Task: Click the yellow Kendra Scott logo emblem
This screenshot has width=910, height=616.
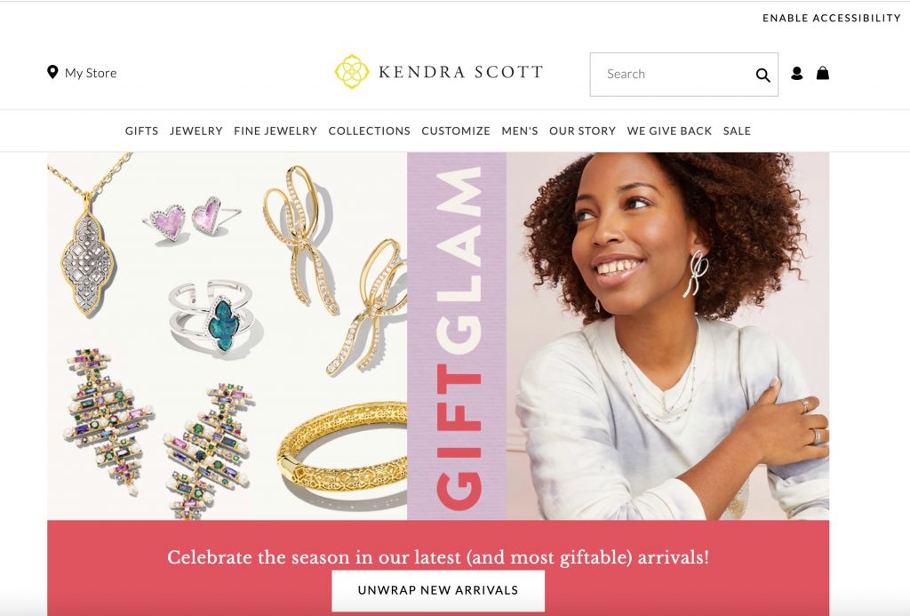Action: 352,71
